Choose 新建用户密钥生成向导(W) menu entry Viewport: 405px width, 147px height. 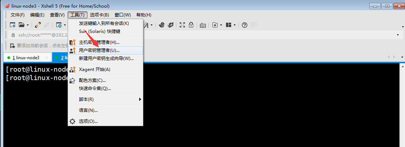coord(106,59)
